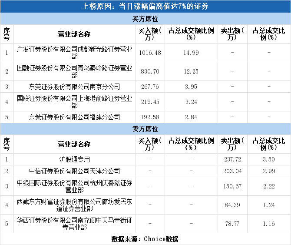Click the sell amount 78.77

pos(232,224)
